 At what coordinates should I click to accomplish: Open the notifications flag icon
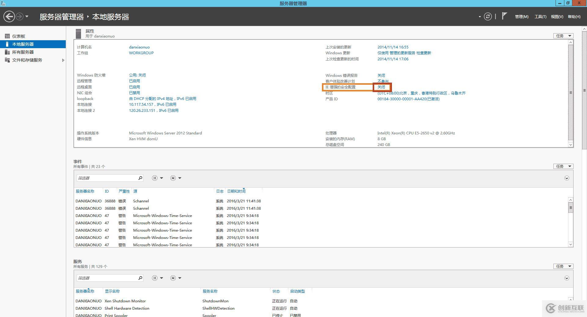(504, 16)
